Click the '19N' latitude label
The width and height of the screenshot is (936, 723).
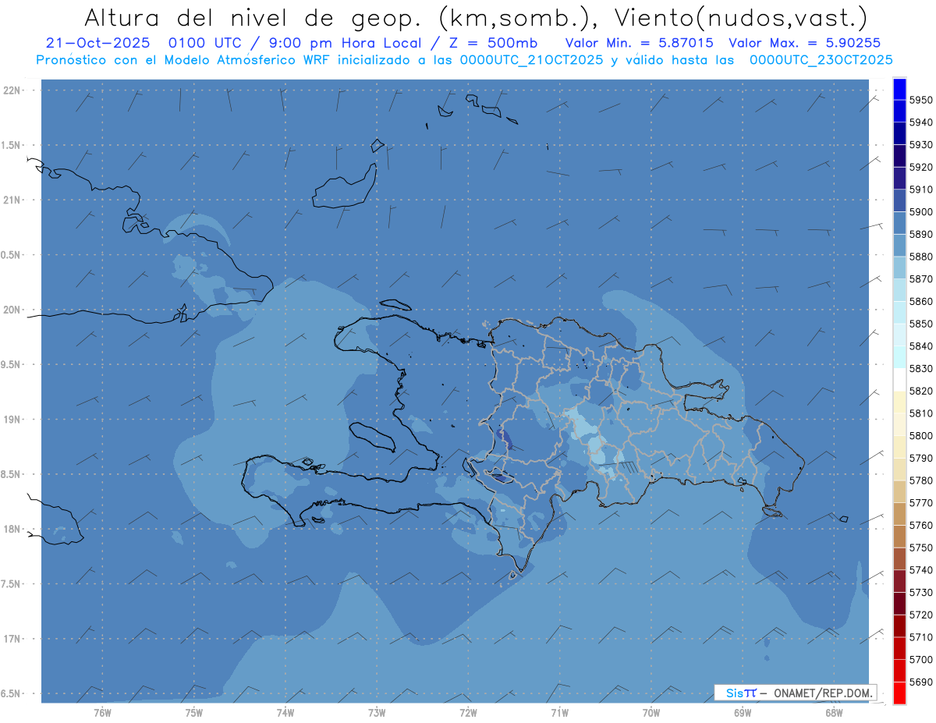point(12,420)
